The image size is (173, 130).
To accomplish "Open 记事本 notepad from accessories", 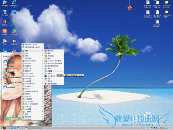I will coord(54,73).
